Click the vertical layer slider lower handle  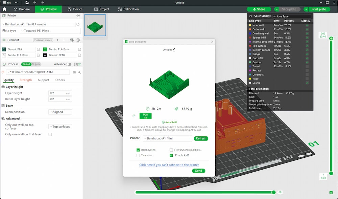coord(331,173)
